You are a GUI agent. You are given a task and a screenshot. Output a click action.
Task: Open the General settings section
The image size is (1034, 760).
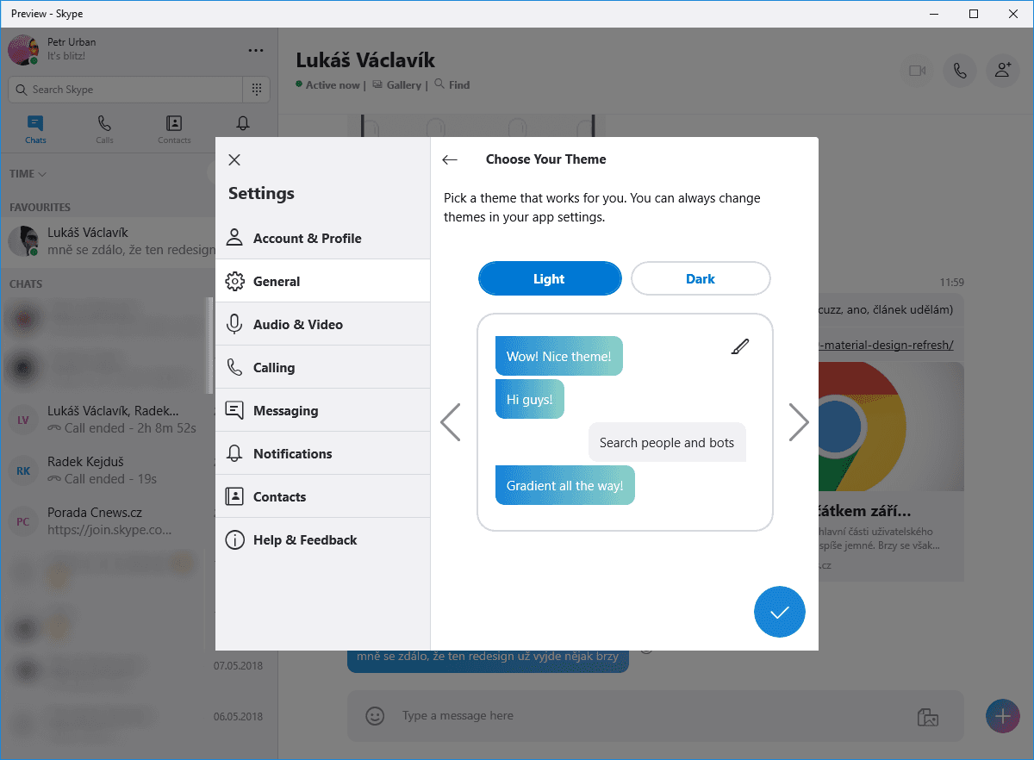322,281
